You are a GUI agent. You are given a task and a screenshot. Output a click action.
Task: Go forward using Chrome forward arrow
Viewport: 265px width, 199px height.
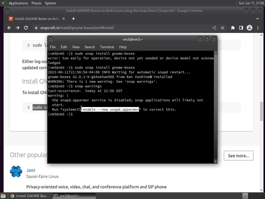(18, 28)
